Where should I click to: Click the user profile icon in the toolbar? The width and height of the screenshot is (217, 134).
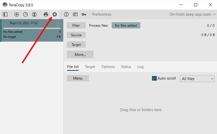[x=34, y=14]
